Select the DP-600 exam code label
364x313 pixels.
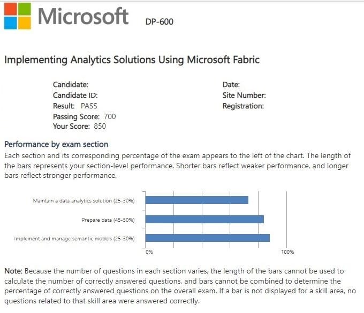160,22
